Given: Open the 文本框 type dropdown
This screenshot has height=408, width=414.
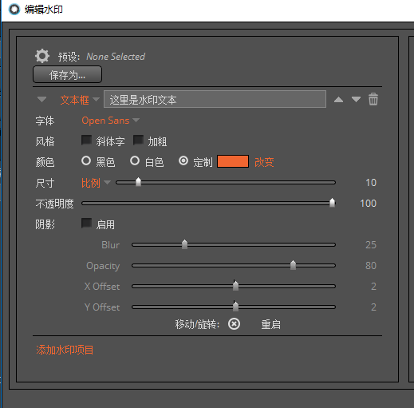Looking at the screenshot, I should [80, 100].
